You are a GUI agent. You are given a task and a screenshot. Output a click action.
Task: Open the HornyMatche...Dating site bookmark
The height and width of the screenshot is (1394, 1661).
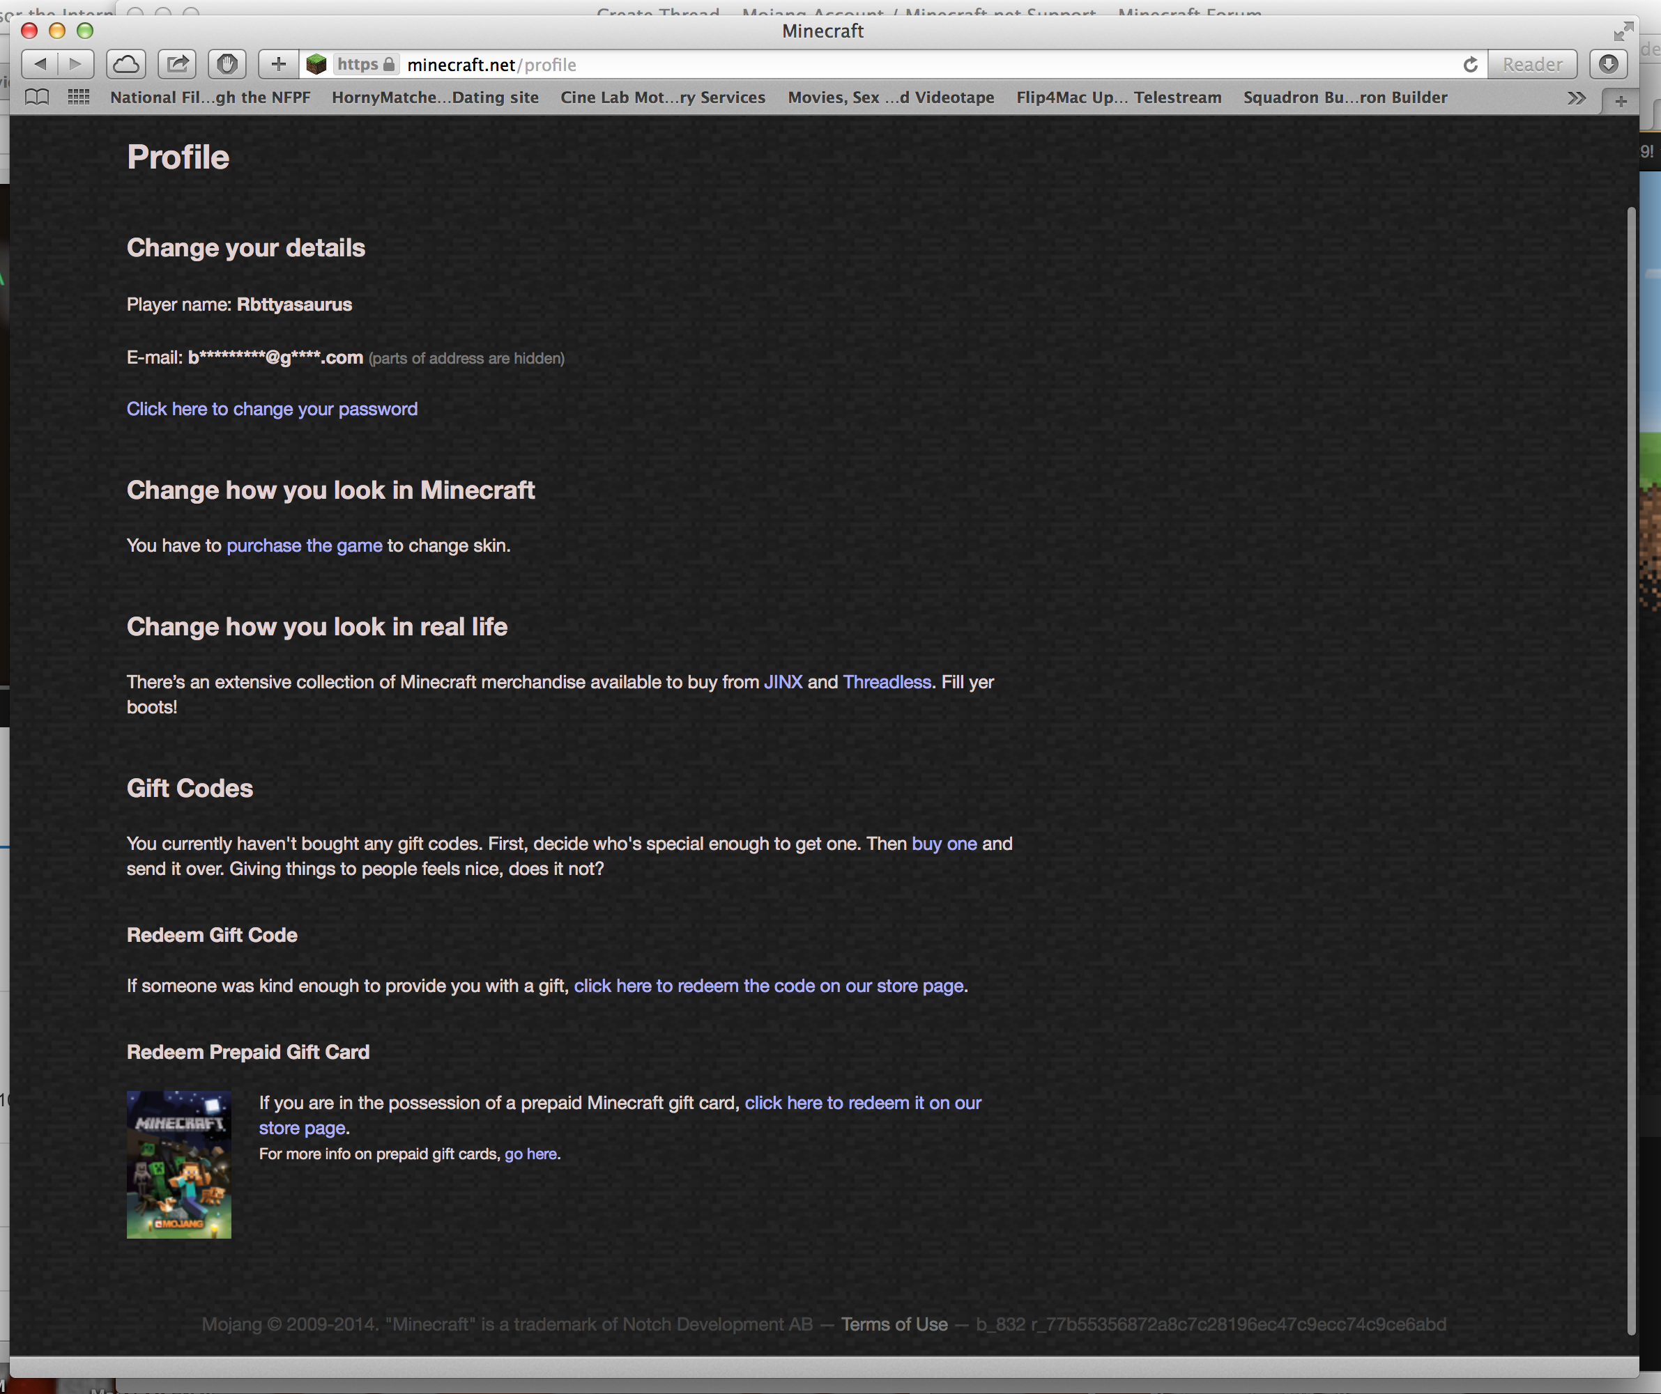tap(435, 98)
